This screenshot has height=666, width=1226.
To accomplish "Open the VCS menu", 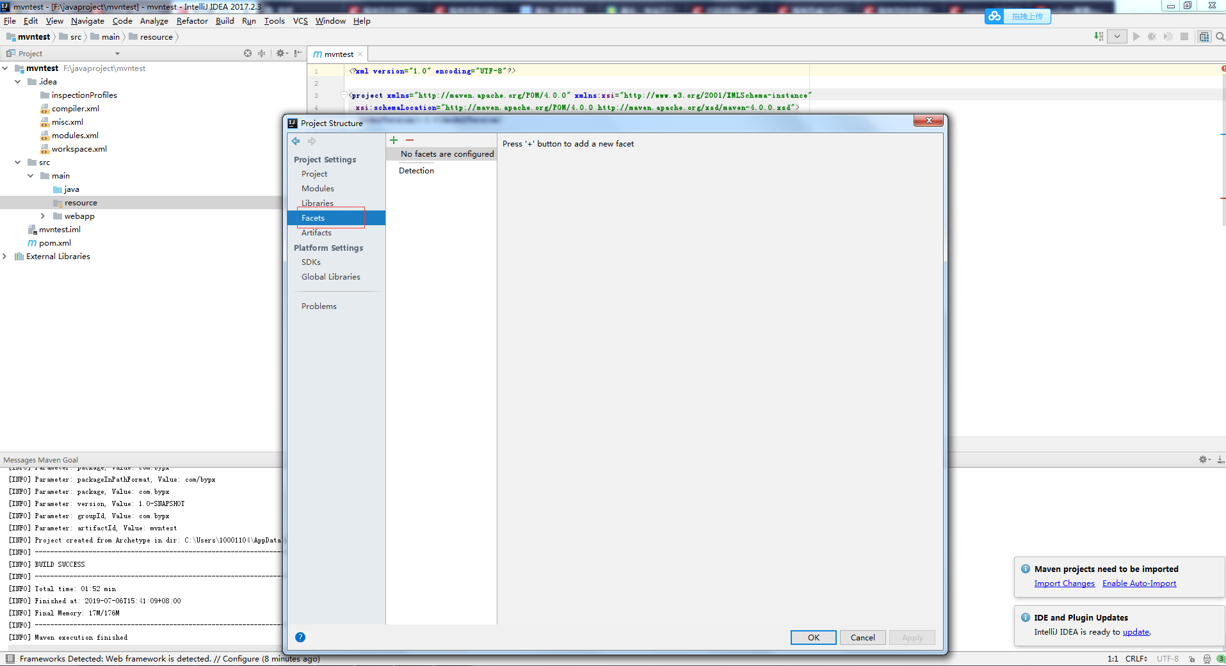I will click(x=300, y=21).
